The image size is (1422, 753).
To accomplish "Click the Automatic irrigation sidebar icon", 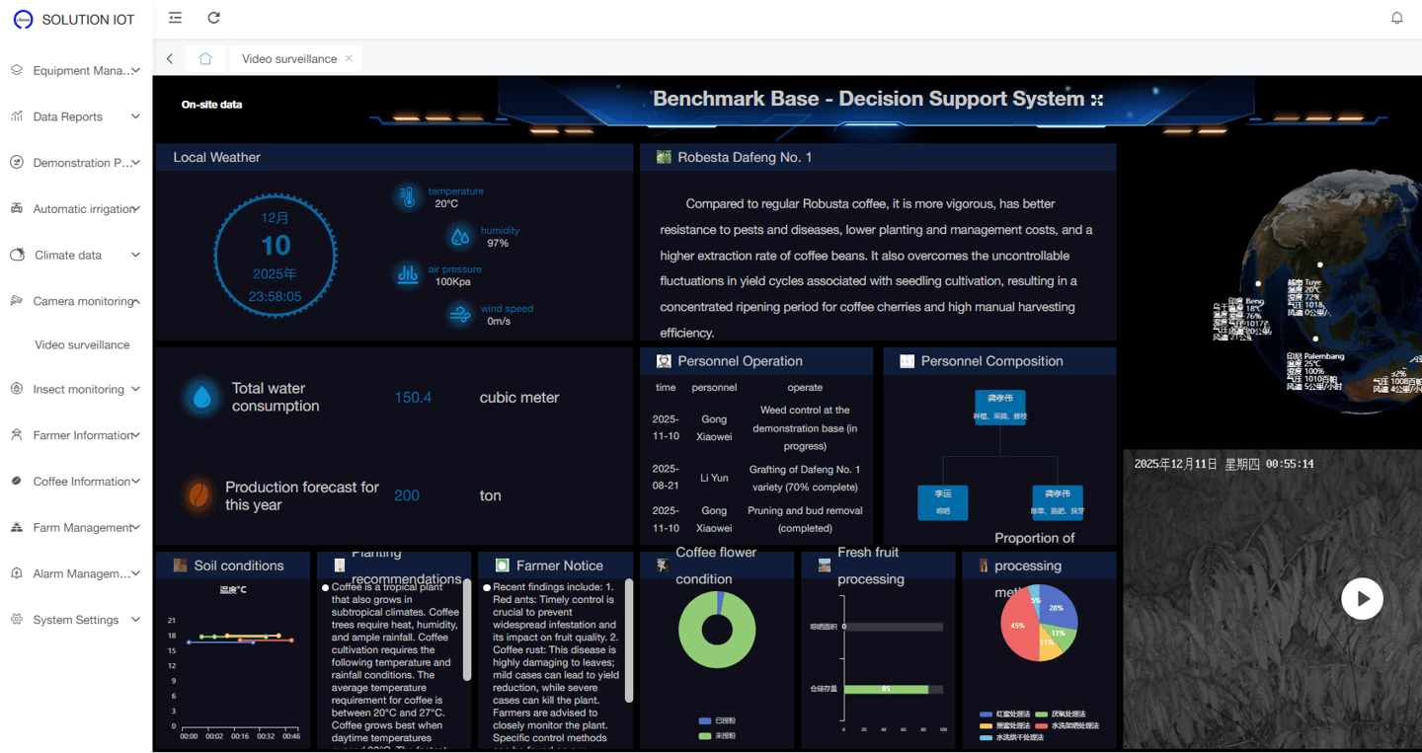I will click(17, 208).
